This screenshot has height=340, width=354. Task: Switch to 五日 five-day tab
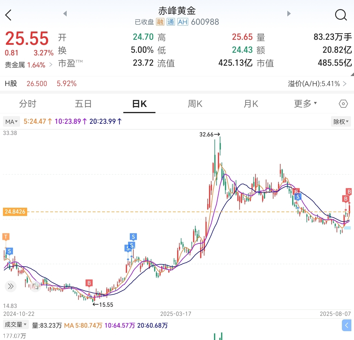(83, 104)
